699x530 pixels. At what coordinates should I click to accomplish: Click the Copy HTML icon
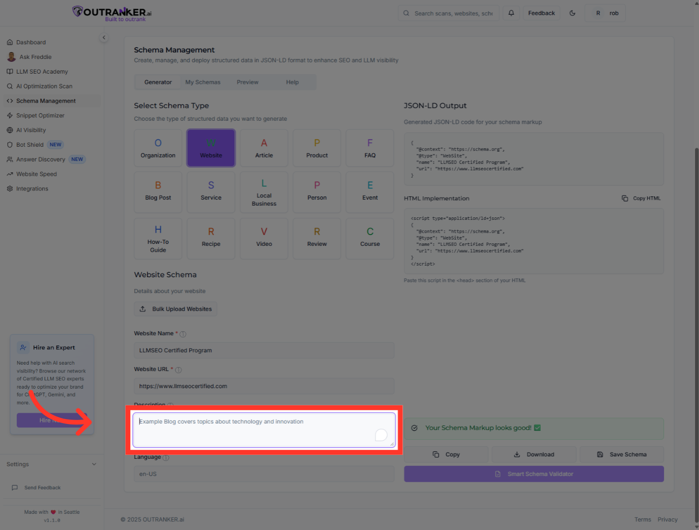tap(625, 198)
